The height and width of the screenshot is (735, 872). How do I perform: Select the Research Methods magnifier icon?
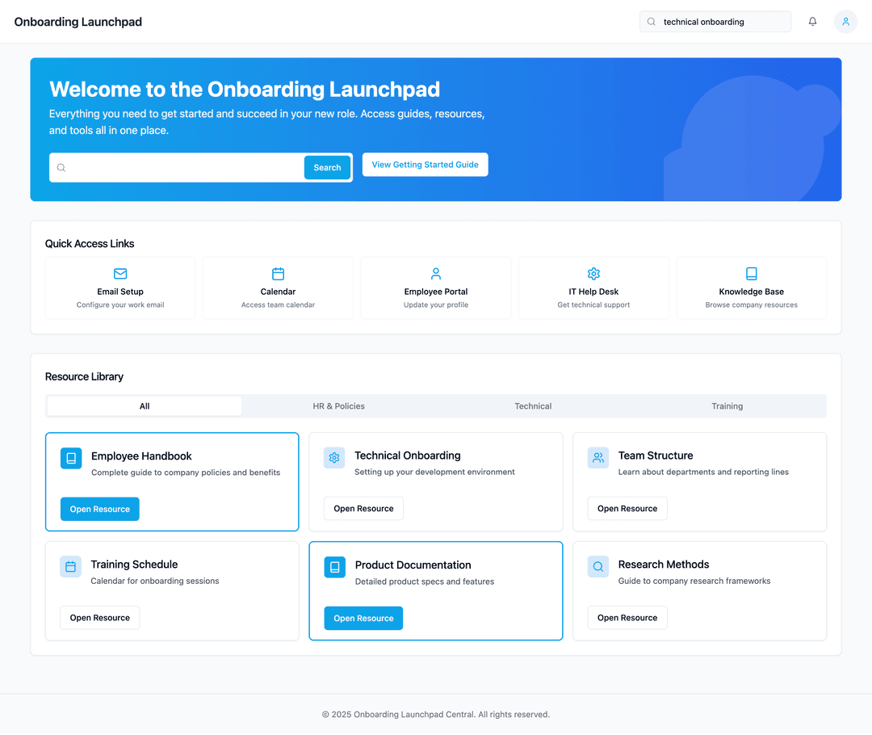tap(598, 567)
